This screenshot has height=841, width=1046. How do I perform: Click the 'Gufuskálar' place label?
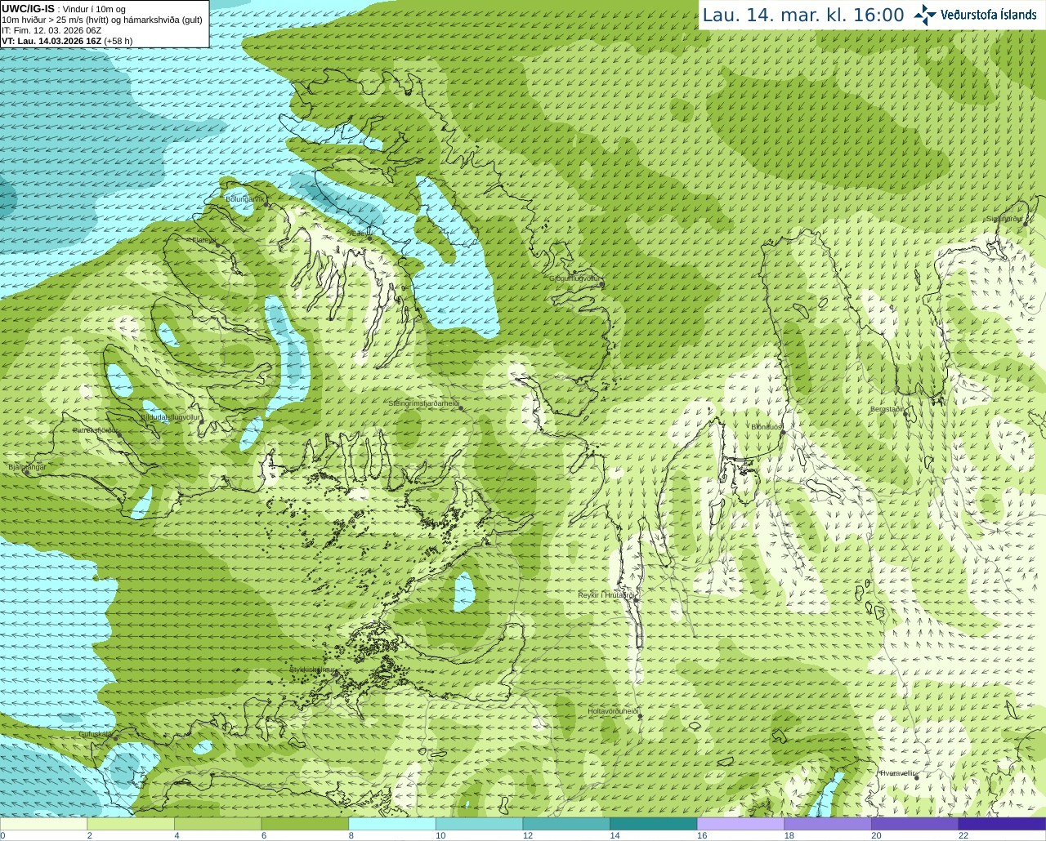96,733
